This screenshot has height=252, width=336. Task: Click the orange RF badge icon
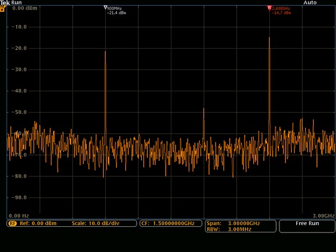point(12,223)
